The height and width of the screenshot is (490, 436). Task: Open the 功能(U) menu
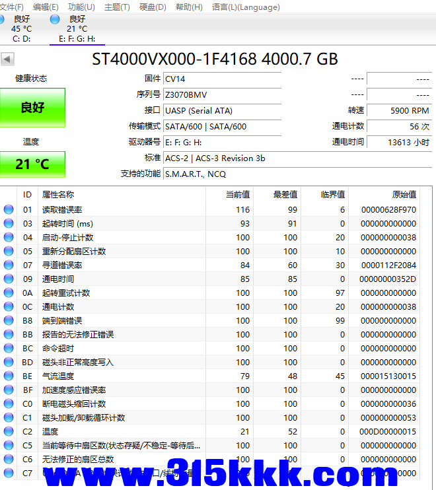point(81,7)
